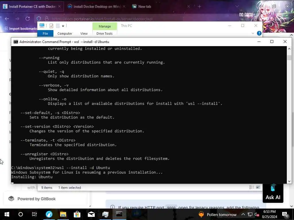Click 'wsl --install -d Ubuntu' command text

coord(84,168)
